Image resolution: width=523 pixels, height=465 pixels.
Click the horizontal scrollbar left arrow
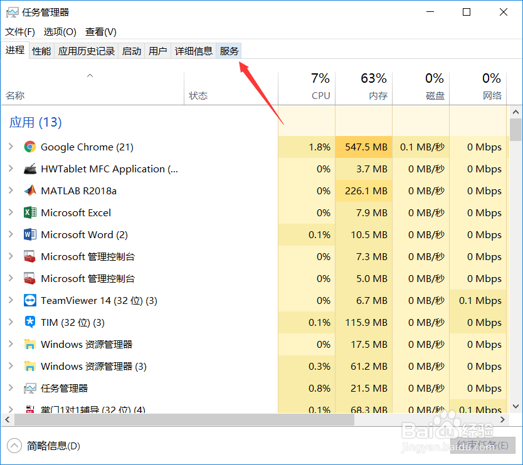pos(8,420)
